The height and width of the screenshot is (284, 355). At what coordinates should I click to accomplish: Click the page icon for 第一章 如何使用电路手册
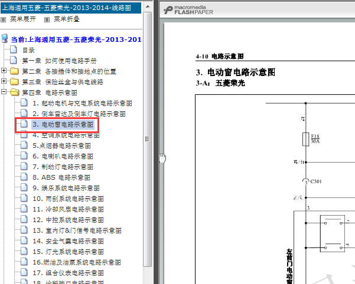(x=14, y=60)
